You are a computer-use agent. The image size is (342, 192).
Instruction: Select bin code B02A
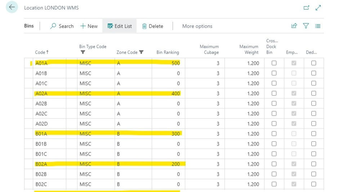click(x=41, y=164)
